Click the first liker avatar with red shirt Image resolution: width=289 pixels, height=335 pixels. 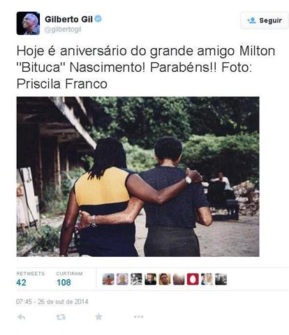(108, 279)
